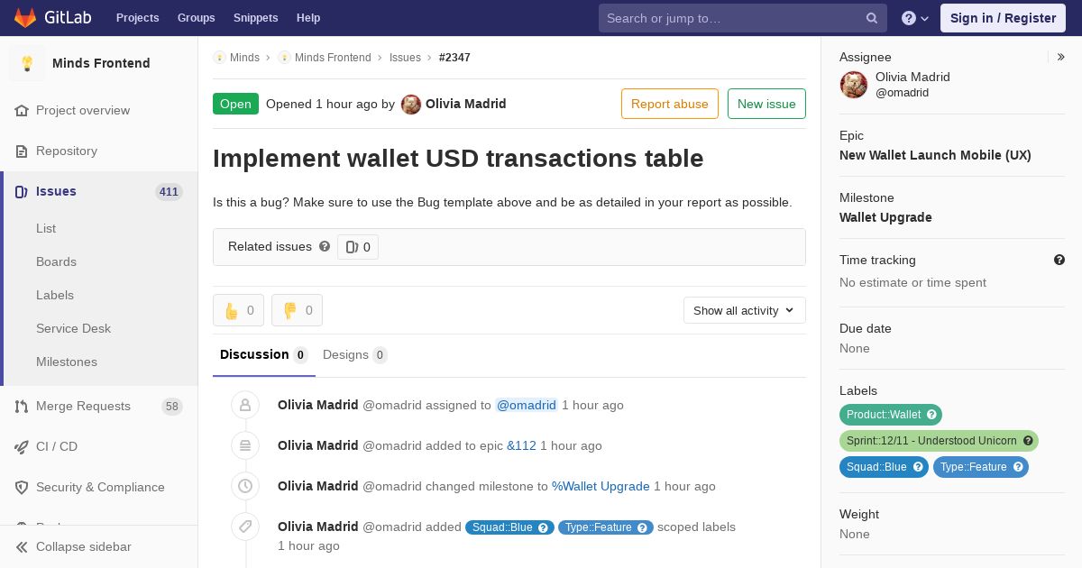The image size is (1082, 568).
Task: Click the Report abuse button
Action: click(x=670, y=104)
